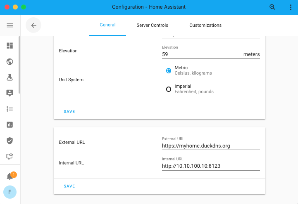Switch to the Server Controls tab
Screen dimensions: 298x204
(x=152, y=25)
